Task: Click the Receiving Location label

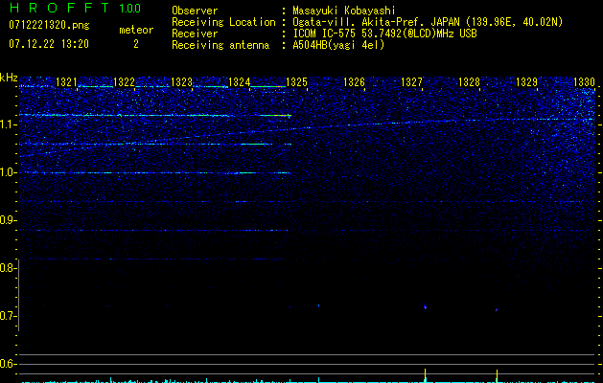Action: [223, 22]
